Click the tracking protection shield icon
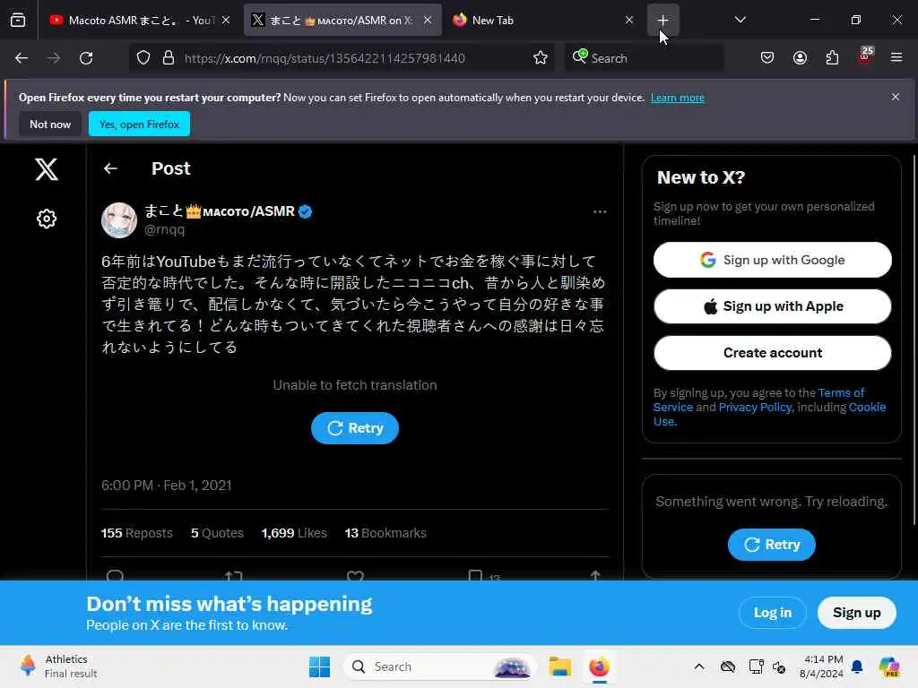Viewport: 918px width, 688px height. click(143, 58)
